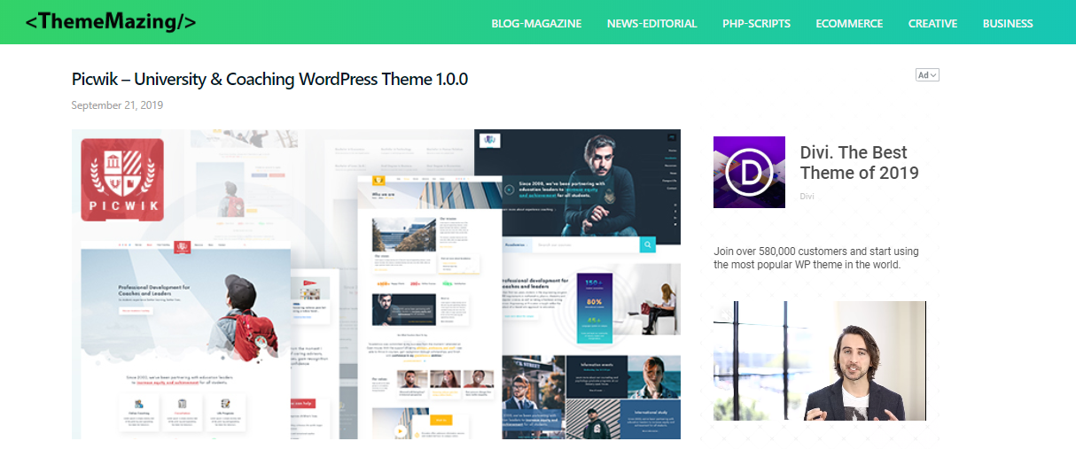1076x449 pixels.
Task: Expand the Ad options dropdown badge
Action: 927,75
